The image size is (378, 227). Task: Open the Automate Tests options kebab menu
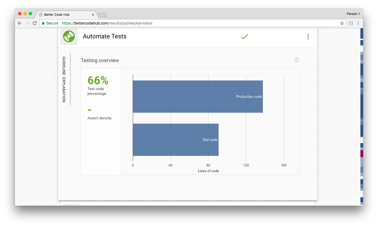click(x=308, y=37)
